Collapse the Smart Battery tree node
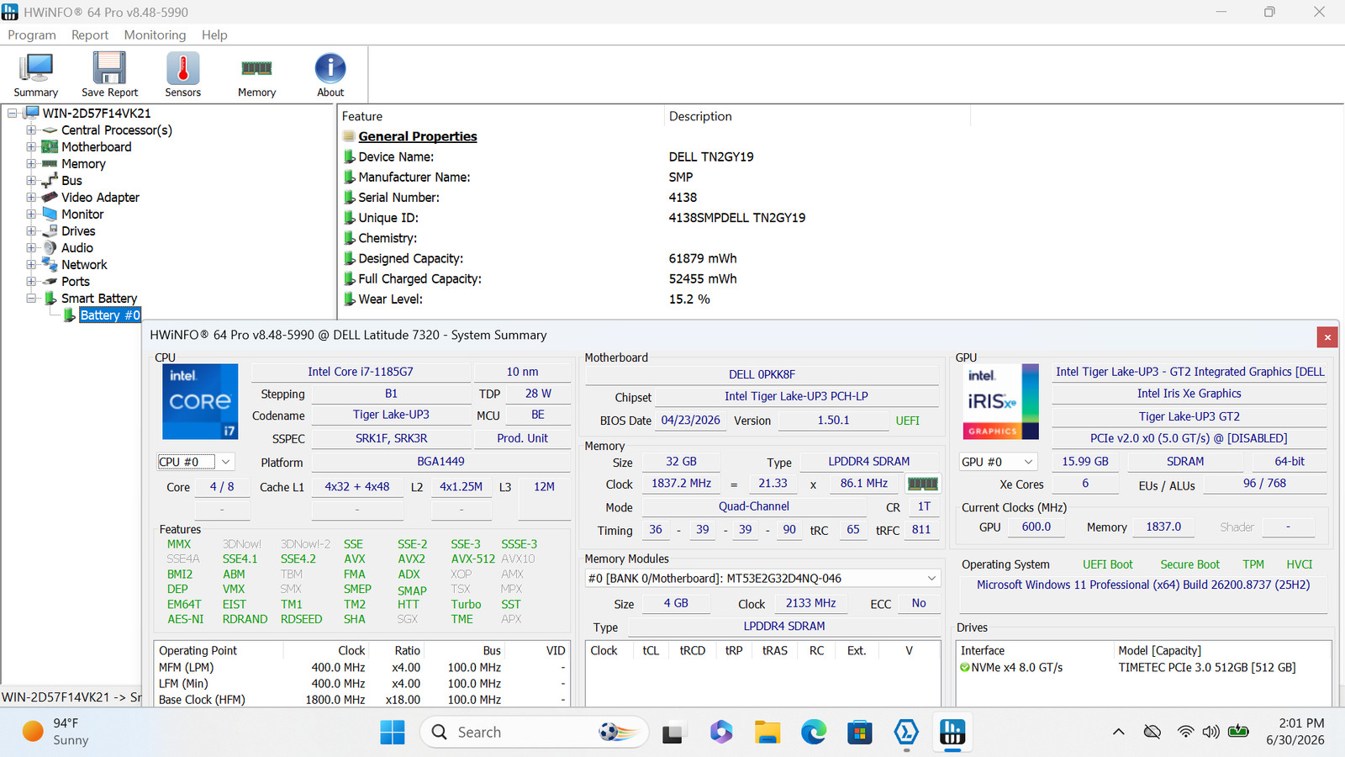1345x757 pixels. 31,299
